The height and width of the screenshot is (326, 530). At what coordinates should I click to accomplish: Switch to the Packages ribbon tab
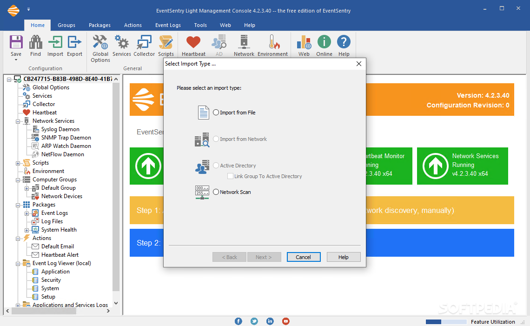pyautogui.click(x=99, y=25)
